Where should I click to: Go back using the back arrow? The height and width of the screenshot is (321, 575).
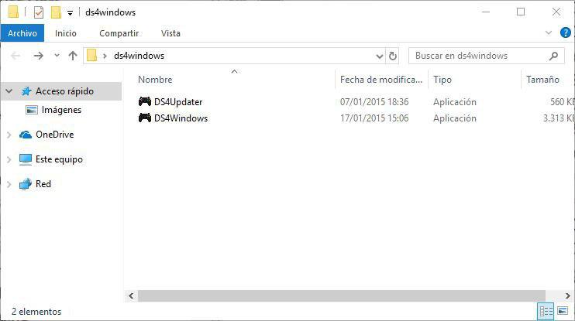15,56
